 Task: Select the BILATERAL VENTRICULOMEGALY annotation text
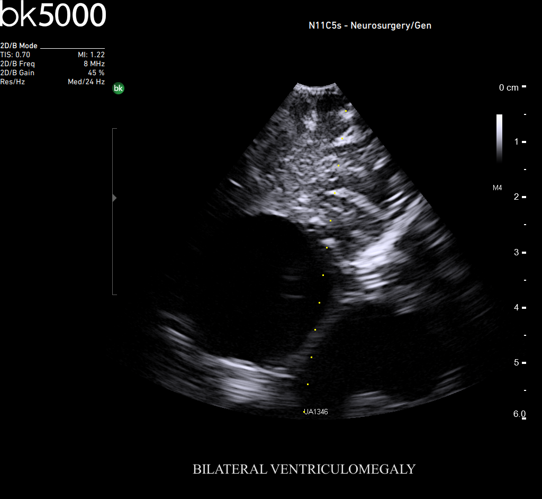pos(304,469)
